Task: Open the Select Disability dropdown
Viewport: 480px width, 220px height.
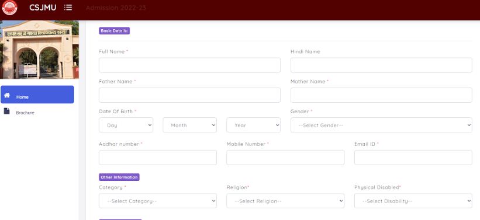Action: tap(413, 201)
